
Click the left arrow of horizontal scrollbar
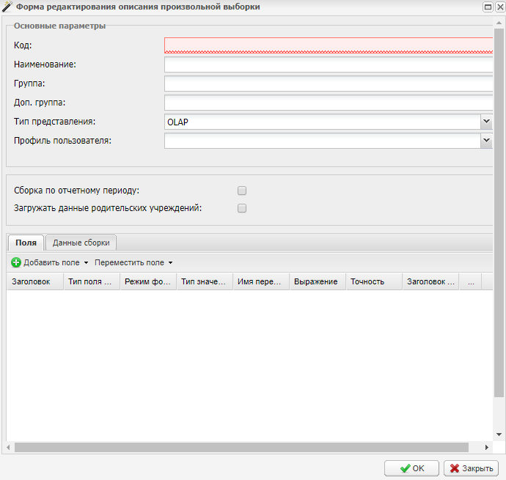coord(9,447)
